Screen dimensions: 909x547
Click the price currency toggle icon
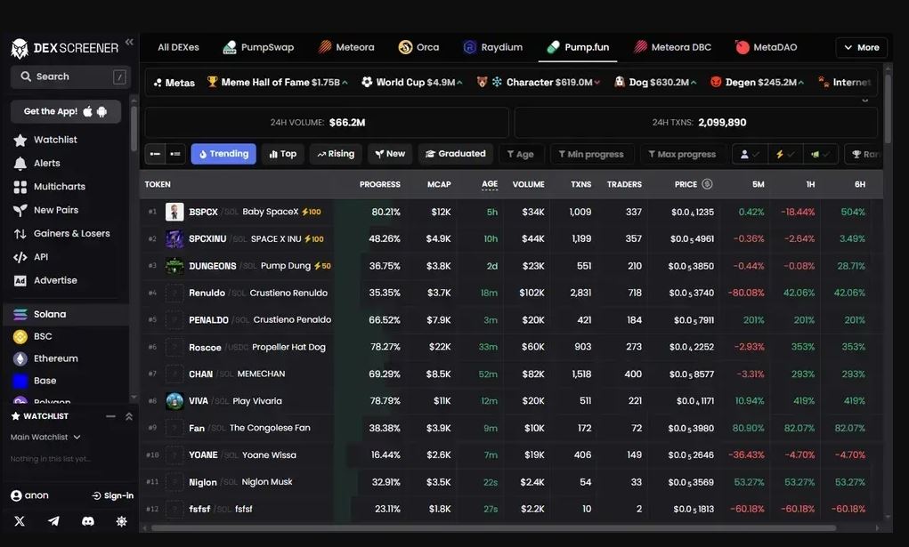(x=707, y=184)
